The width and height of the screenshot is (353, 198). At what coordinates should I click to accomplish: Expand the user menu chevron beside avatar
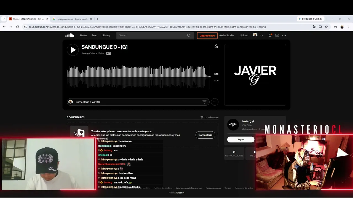pyautogui.click(x=261, y=35)
